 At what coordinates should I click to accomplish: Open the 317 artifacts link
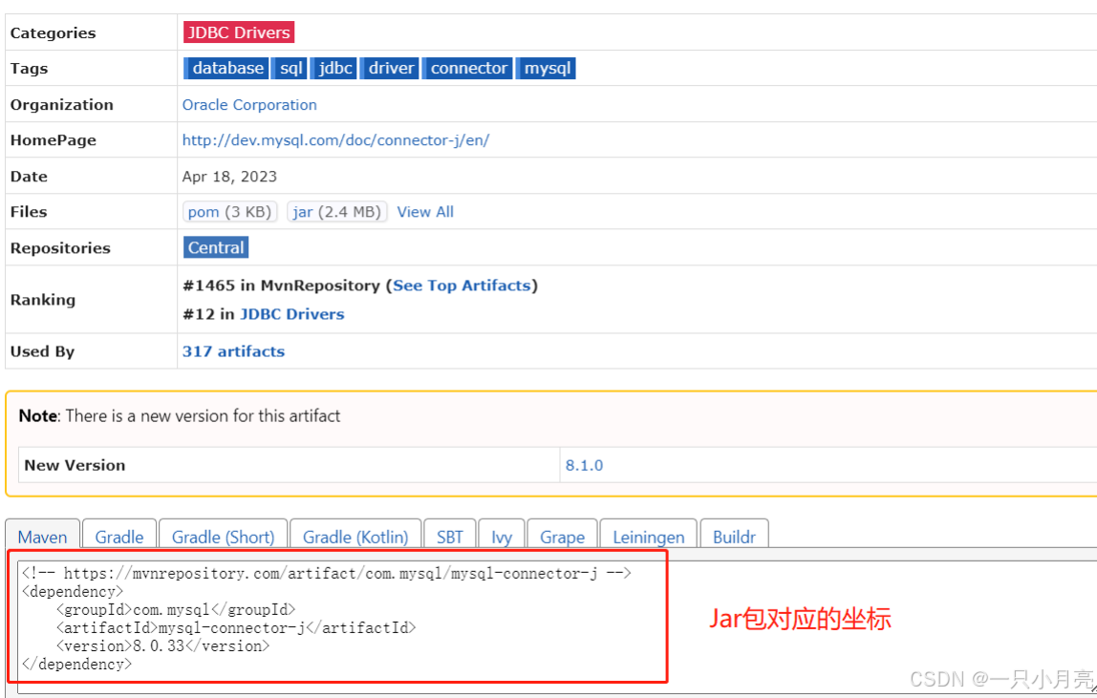pyautogui.click(x=234, y=351)
